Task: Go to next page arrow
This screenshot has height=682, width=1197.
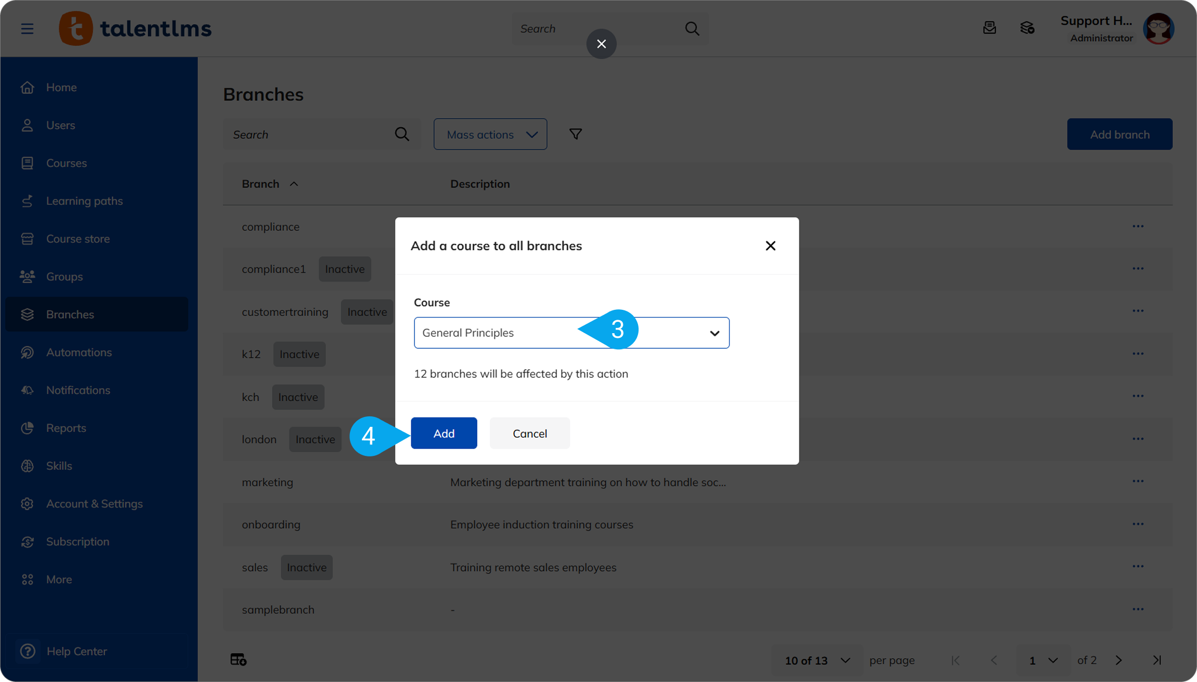Action: coord(1118,660)
